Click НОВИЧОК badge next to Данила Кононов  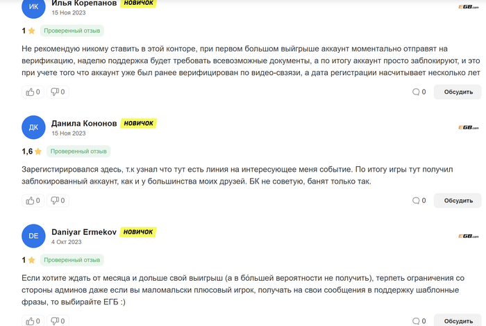[139, 123]
